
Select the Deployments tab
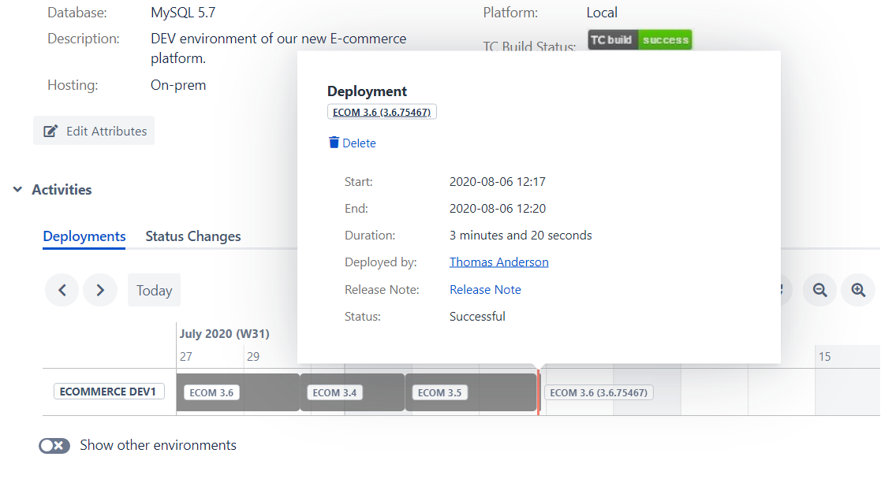pyautogui.click(x=84, y=236)
